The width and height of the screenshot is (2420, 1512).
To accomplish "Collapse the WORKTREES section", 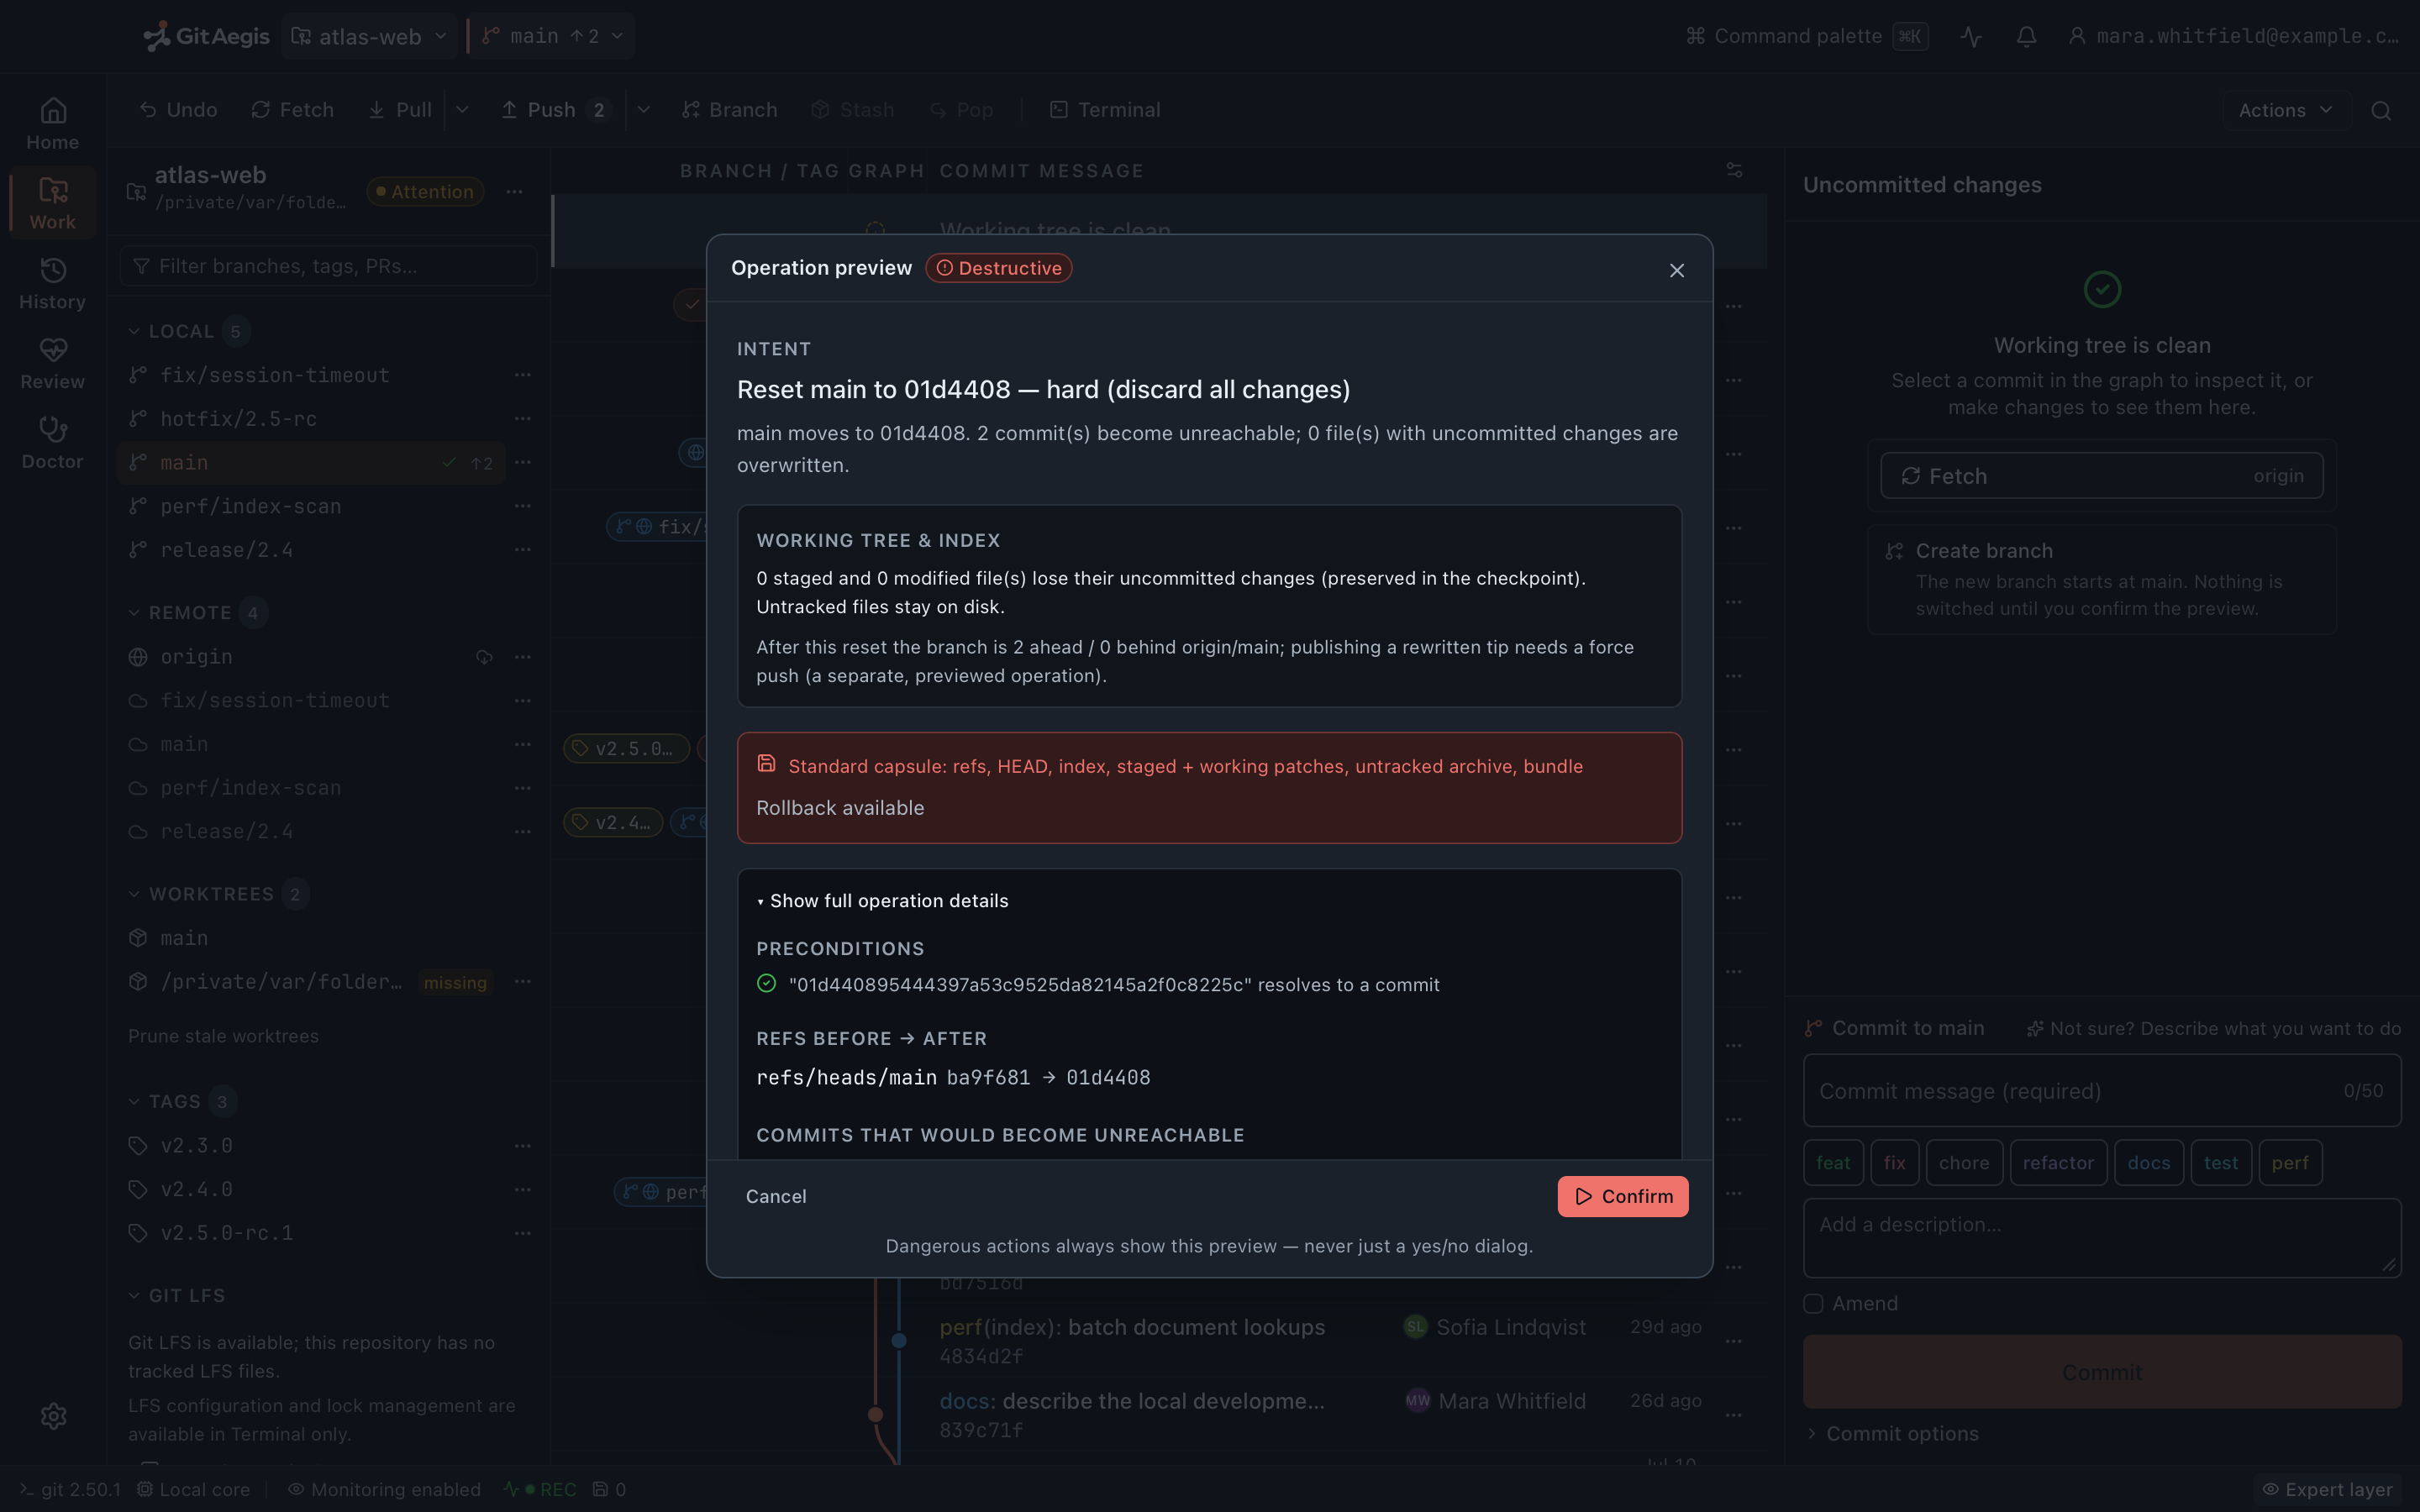I will click(217, 894).
